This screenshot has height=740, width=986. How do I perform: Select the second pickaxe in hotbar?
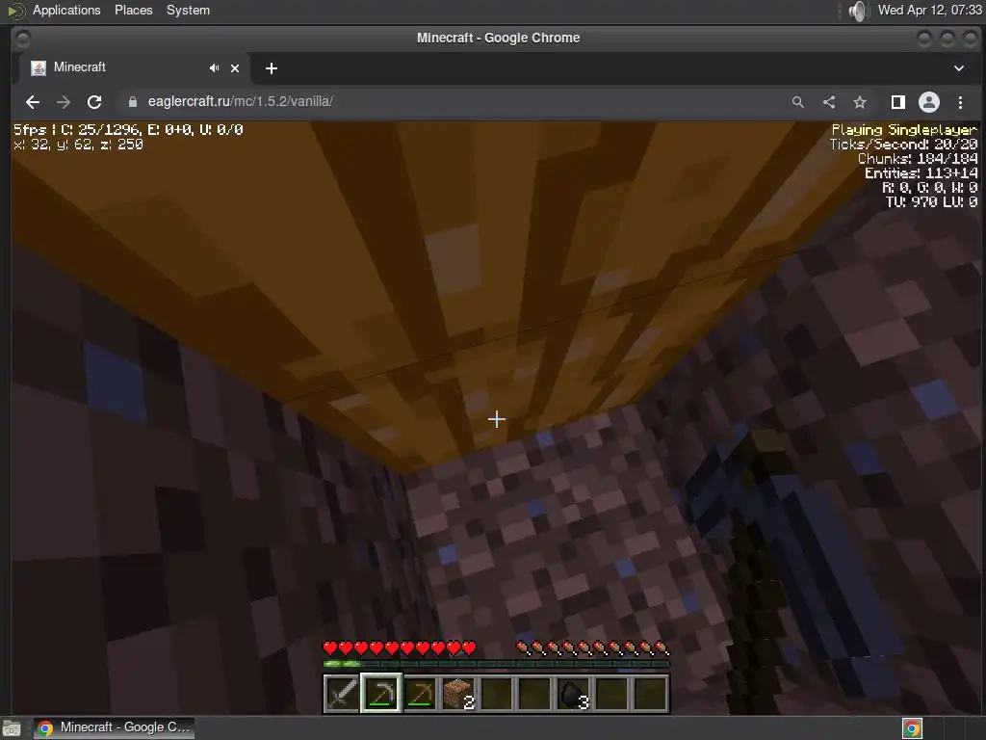[420, 694]
